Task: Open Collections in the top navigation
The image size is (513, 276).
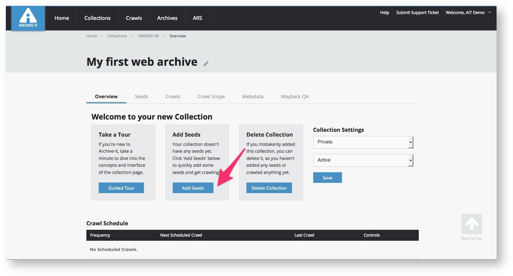Action: point(97,18)
